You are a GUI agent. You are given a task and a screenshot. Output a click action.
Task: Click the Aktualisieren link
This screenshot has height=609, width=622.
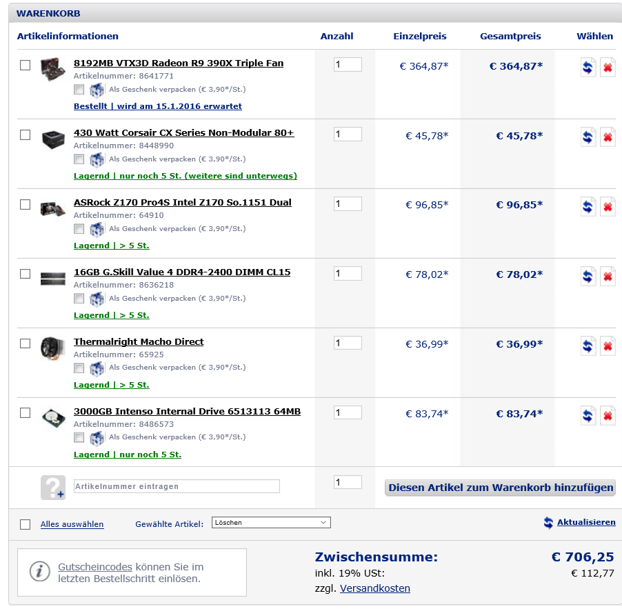coord(585,522)
